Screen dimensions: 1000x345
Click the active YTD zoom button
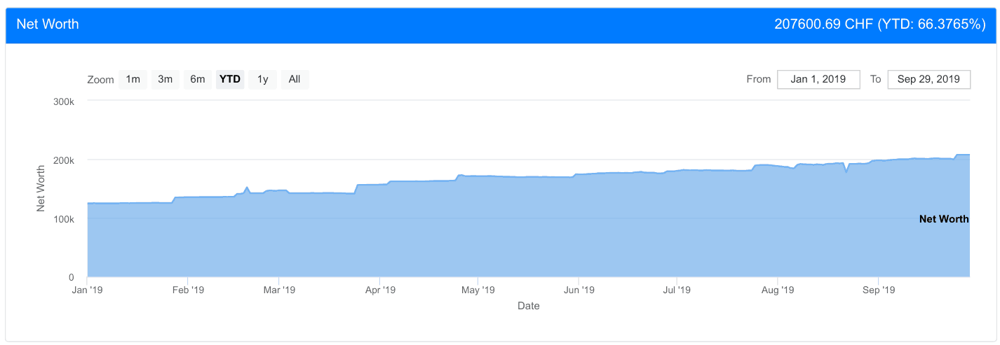[230, 79]
